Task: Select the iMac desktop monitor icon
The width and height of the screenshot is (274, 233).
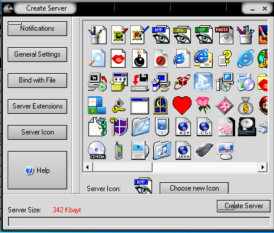Action: (x=226, y=150)
